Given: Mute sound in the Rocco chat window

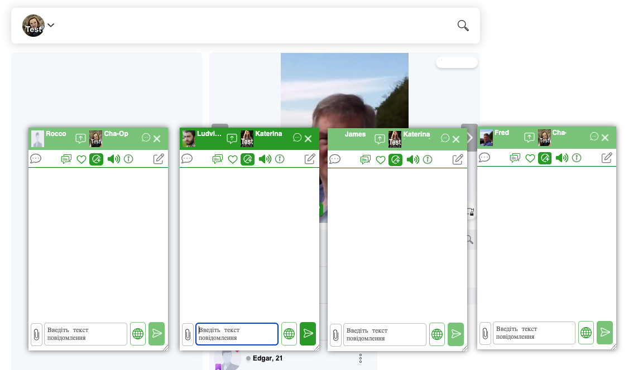Looking at the screenshot, I should (x=114, y=159).
